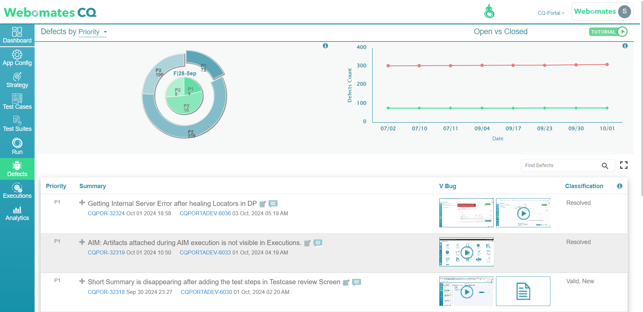Click info icon beside priority donut chart
This screenshot has height=312, width=643.
pyautogui.click(x=325, y=46)
